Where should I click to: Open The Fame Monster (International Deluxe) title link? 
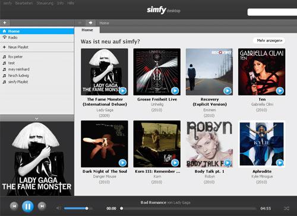[105, 102]
